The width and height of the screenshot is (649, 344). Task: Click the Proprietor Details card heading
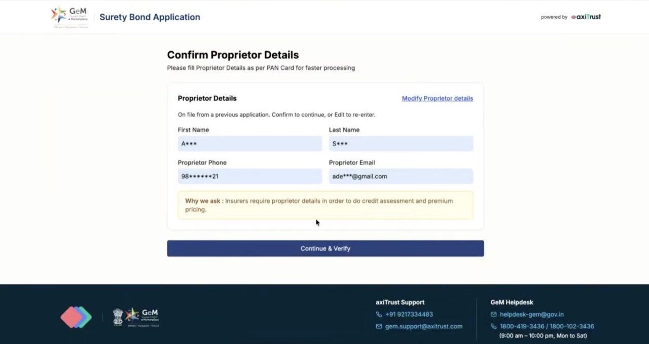[x=207, y=98]
